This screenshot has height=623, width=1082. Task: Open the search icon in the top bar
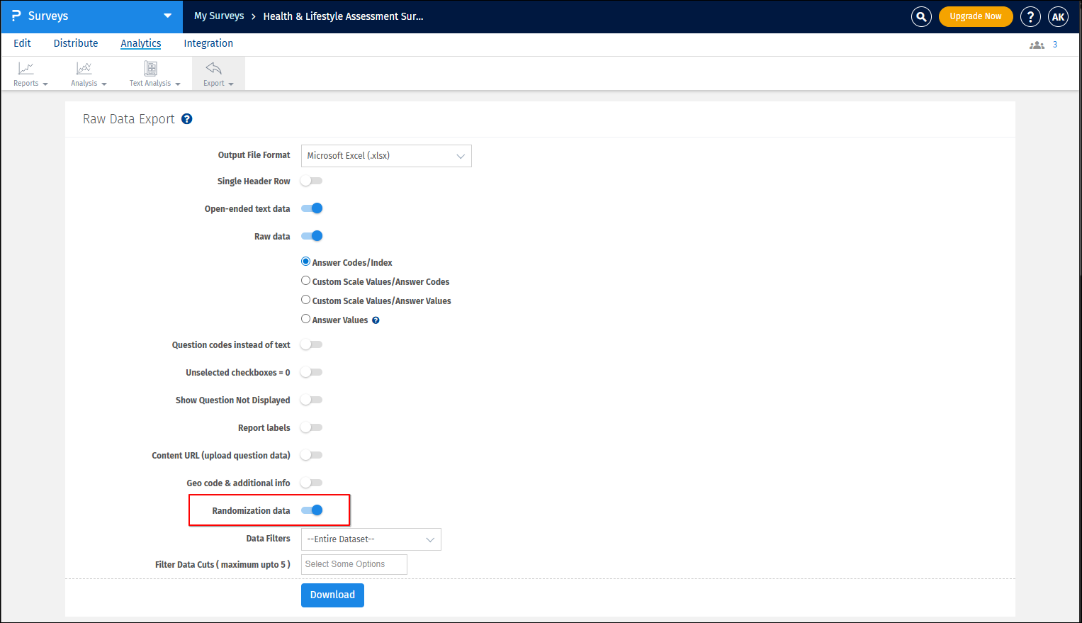click(x=920, y=16)
